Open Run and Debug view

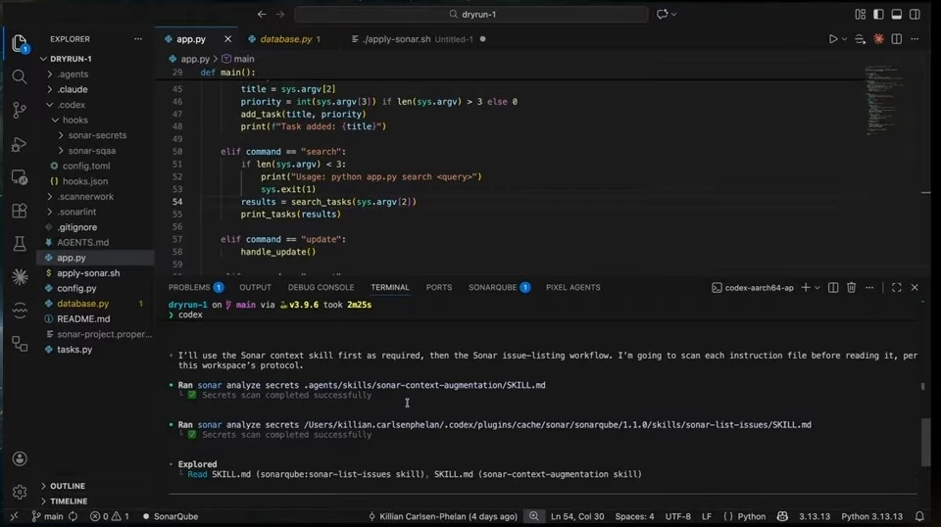[20, 144]
